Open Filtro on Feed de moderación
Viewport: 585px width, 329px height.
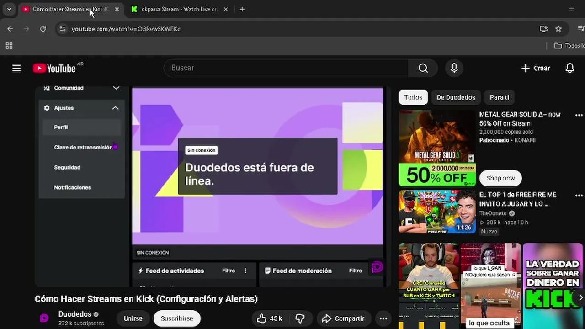click(356, 271)
